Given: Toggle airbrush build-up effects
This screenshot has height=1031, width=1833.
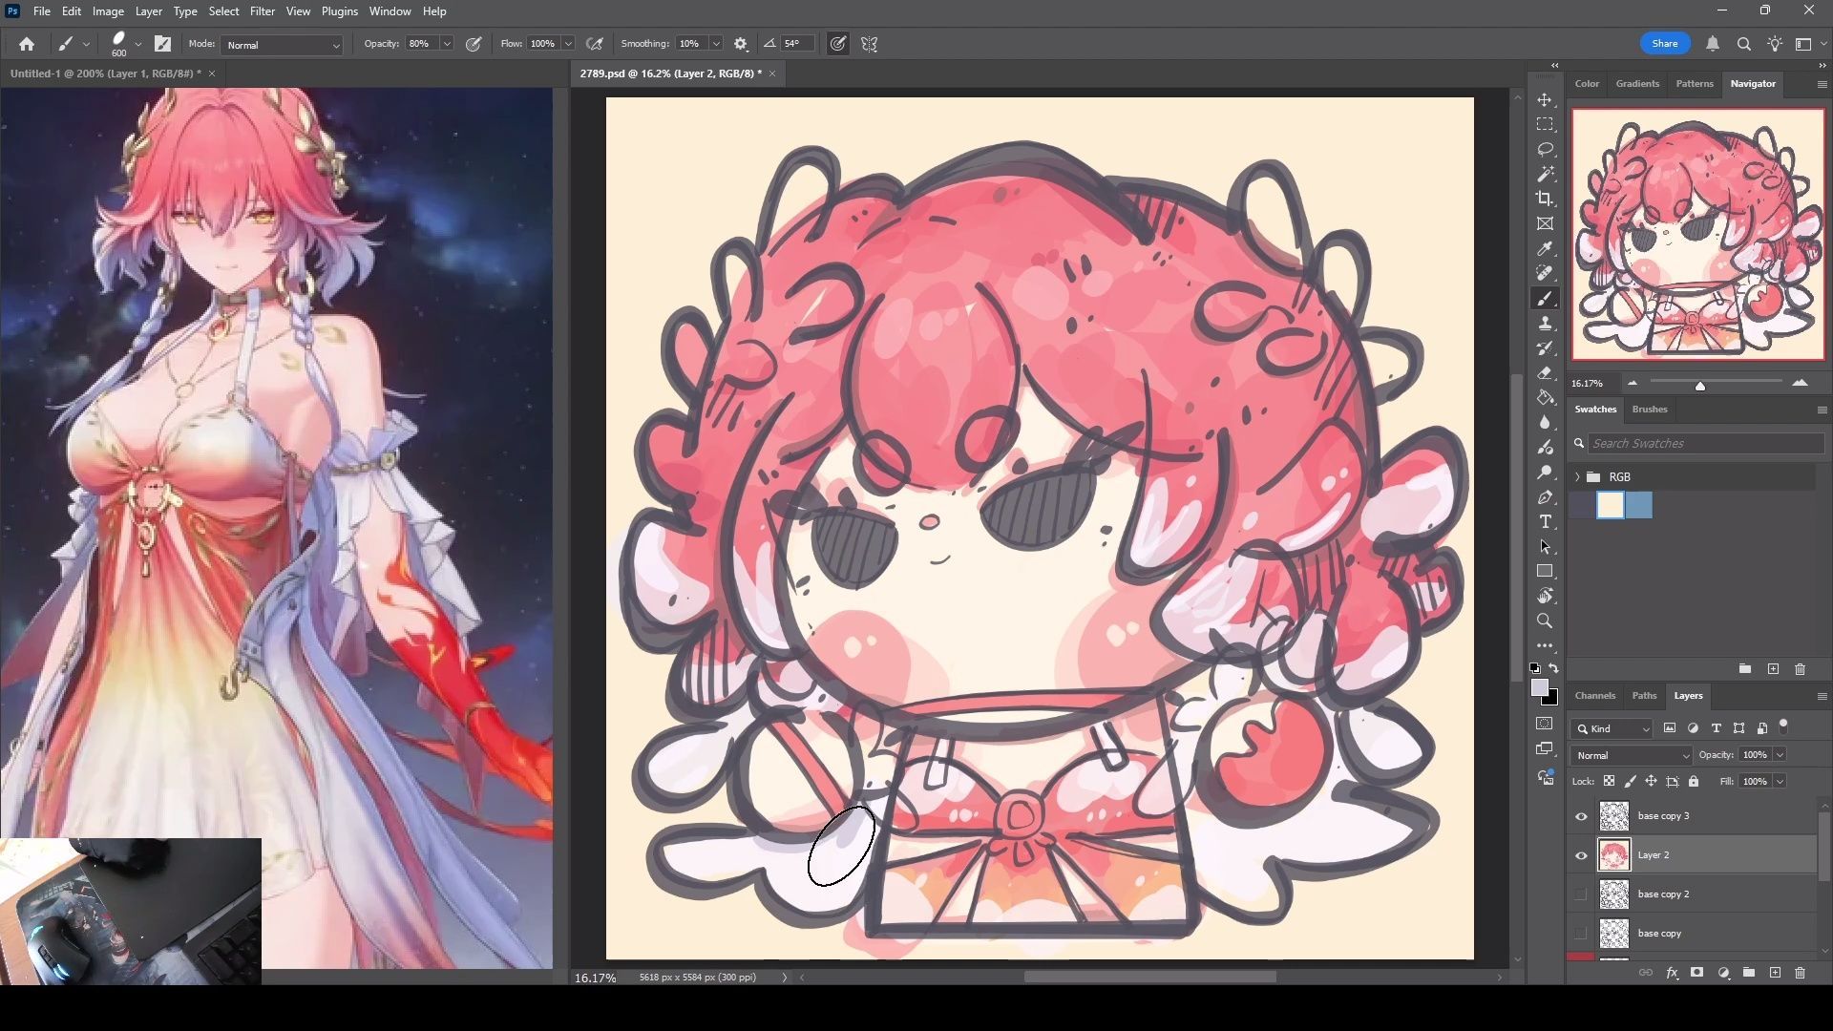Looking at the screenshot, I should [595, 44].
